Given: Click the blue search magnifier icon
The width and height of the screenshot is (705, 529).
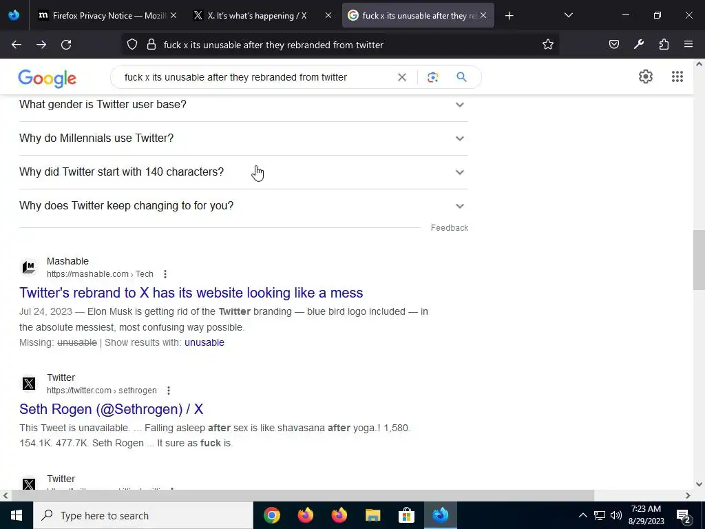Looking at the screenshot, I should pyautogui.click(x=461, y=77).
